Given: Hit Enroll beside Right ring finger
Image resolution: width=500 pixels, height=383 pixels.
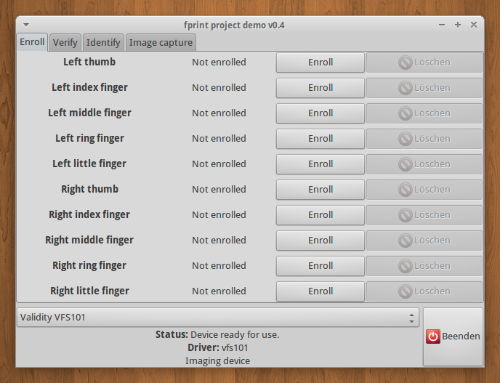Looking at the screenshot, I should point(320,266).
